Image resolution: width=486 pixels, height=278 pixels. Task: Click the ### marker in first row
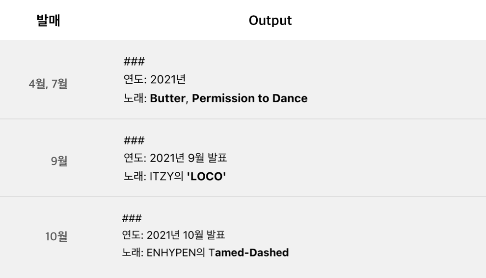point(134,62)
